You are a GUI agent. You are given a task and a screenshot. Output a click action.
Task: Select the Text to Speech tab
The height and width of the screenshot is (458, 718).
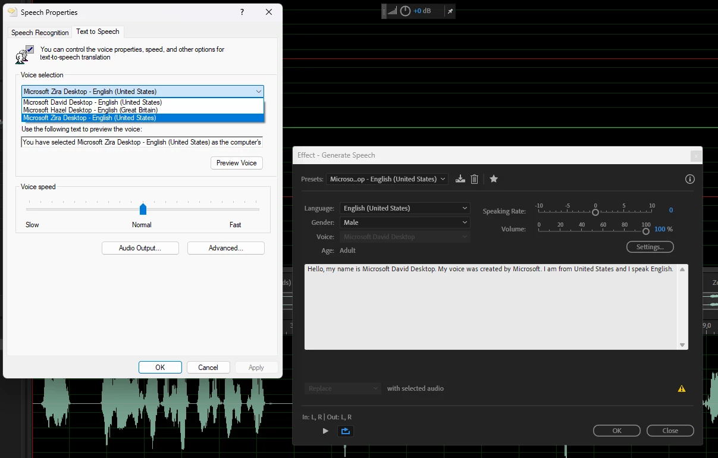pos(98,32)
